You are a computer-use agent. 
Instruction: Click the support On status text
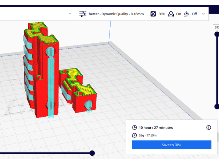(179, 14)
